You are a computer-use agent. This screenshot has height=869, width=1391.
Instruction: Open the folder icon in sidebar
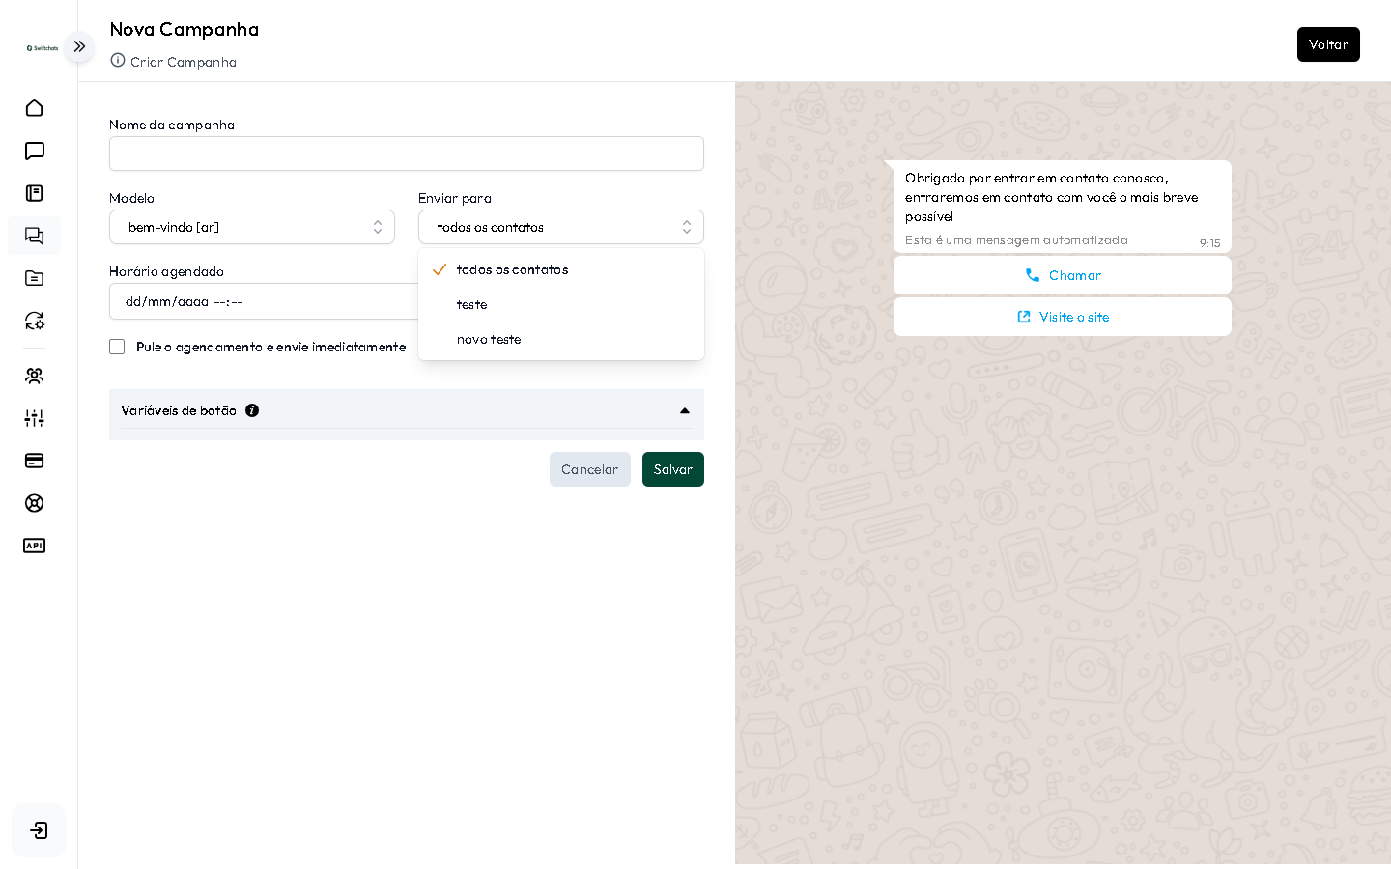[34, 278]
